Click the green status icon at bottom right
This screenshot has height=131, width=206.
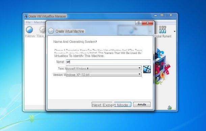tap(170, 108)
